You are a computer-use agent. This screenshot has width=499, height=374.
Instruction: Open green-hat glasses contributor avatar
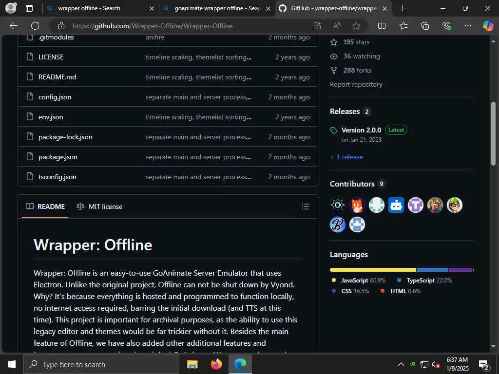tap(455, 205)
